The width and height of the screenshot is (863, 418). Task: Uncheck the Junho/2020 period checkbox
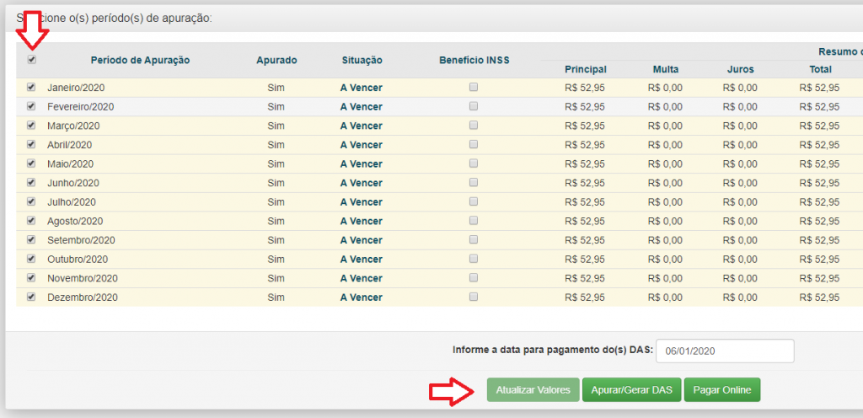32,182
